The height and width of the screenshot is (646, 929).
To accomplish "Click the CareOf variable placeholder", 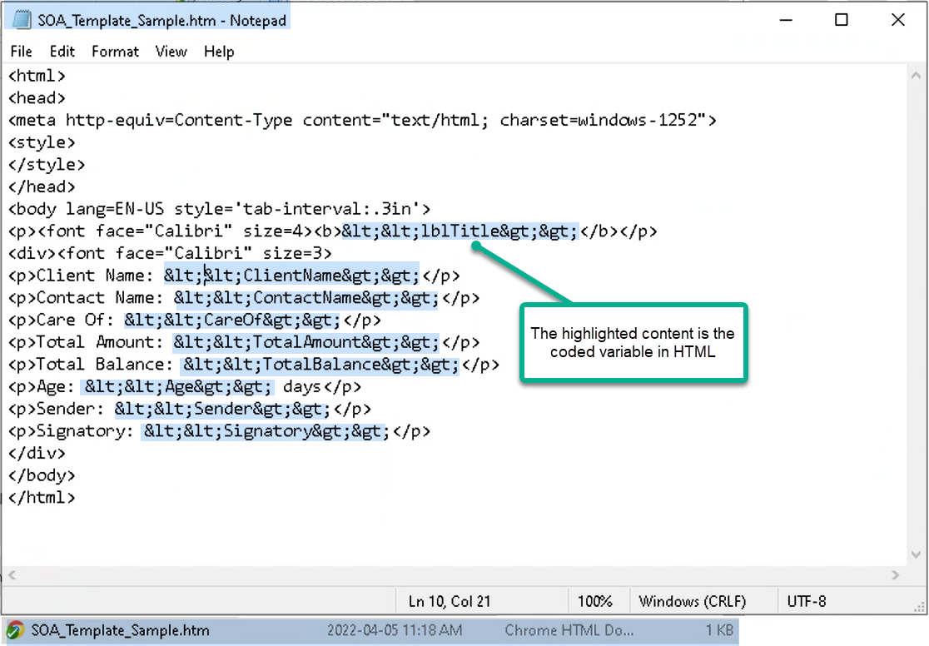I will pyautogui.click(x=232, y=320).
